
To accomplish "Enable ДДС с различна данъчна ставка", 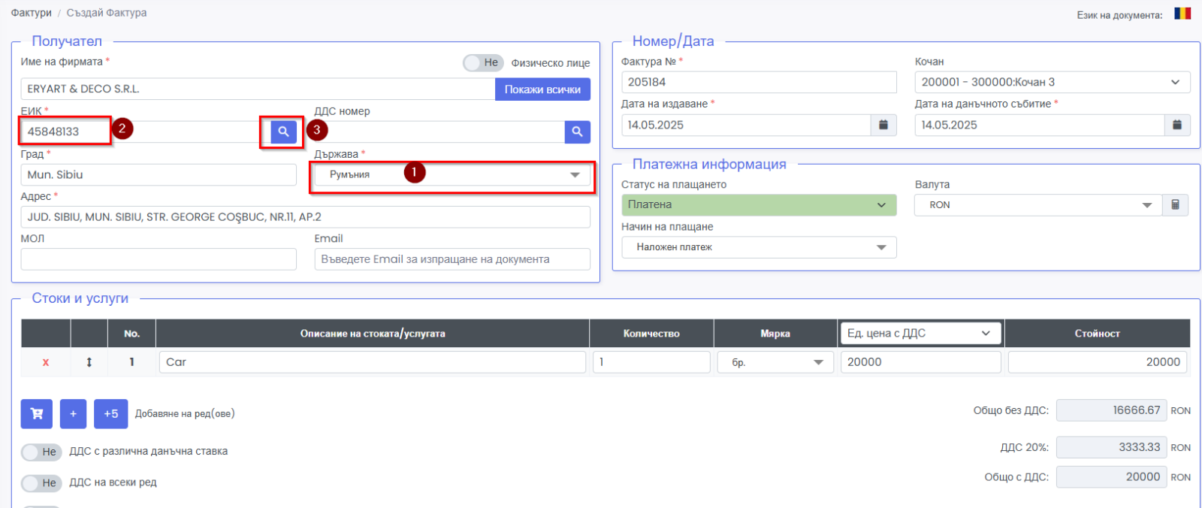I will click(x=41, y=452).
